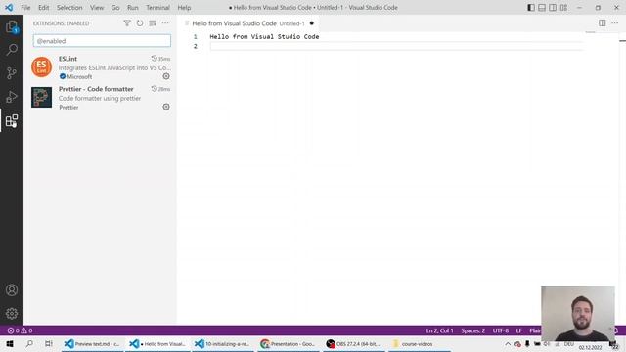Image resolution: width=626 pixels, height=352 pixels.
Task: Open the Customize Layout icon
Action: [x=563, y=8]
